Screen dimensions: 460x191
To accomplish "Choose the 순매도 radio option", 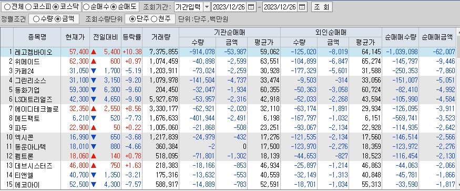I will tap(114, 6).
